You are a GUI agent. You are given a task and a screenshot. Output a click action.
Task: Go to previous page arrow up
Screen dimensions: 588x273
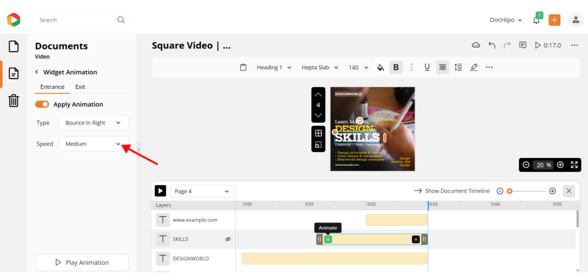318,95
